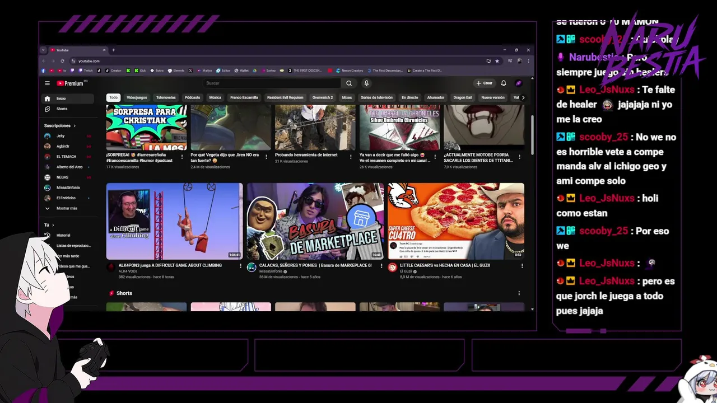
Task: Click the Crear button
Action: [485, 83]
